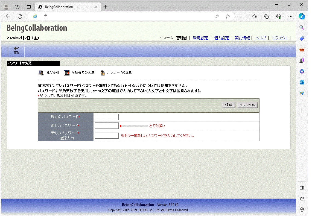
Task: Open 暗証番号の変更 PIN change icon
Action: (x=67, y=73)
